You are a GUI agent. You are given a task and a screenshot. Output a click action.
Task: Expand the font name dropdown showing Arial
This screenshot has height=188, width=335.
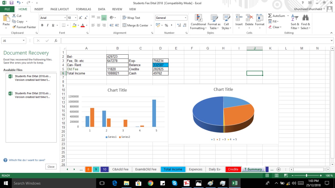(65, 18)
